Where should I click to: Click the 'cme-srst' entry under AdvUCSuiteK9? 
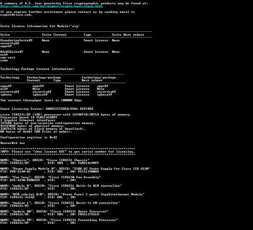coord(8,57)
